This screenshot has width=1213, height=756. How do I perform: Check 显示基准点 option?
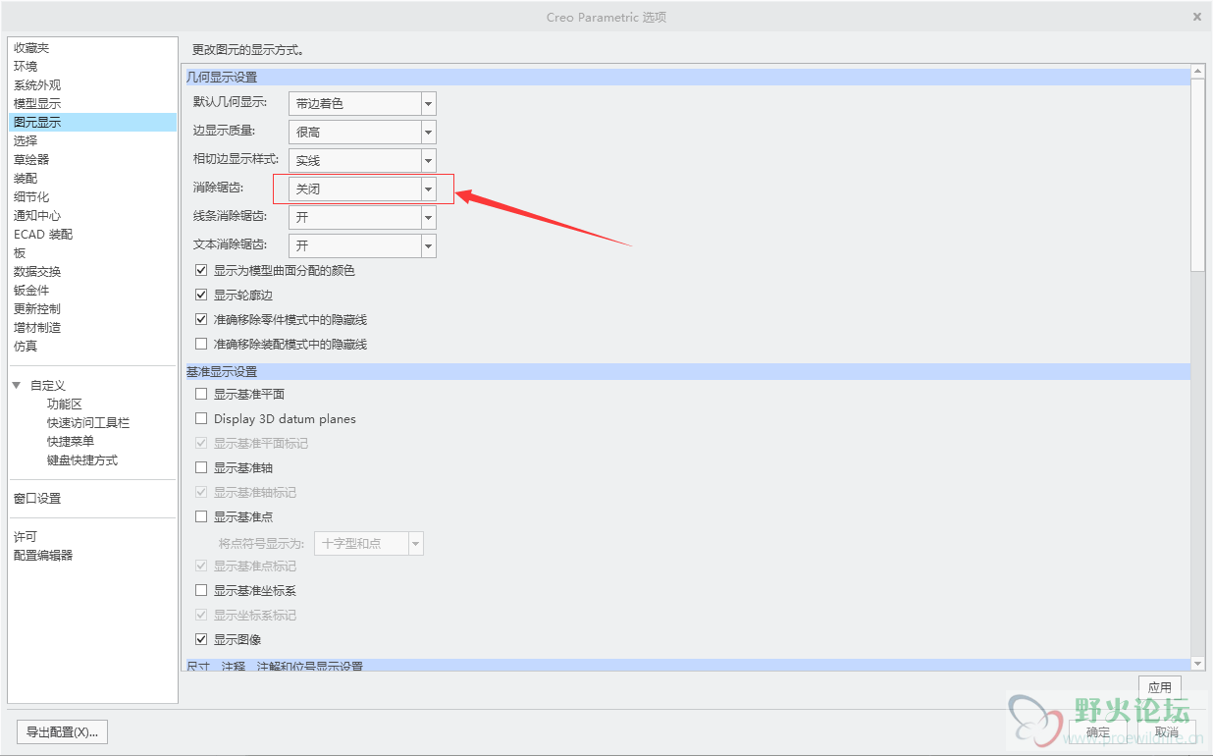[201, 517]
